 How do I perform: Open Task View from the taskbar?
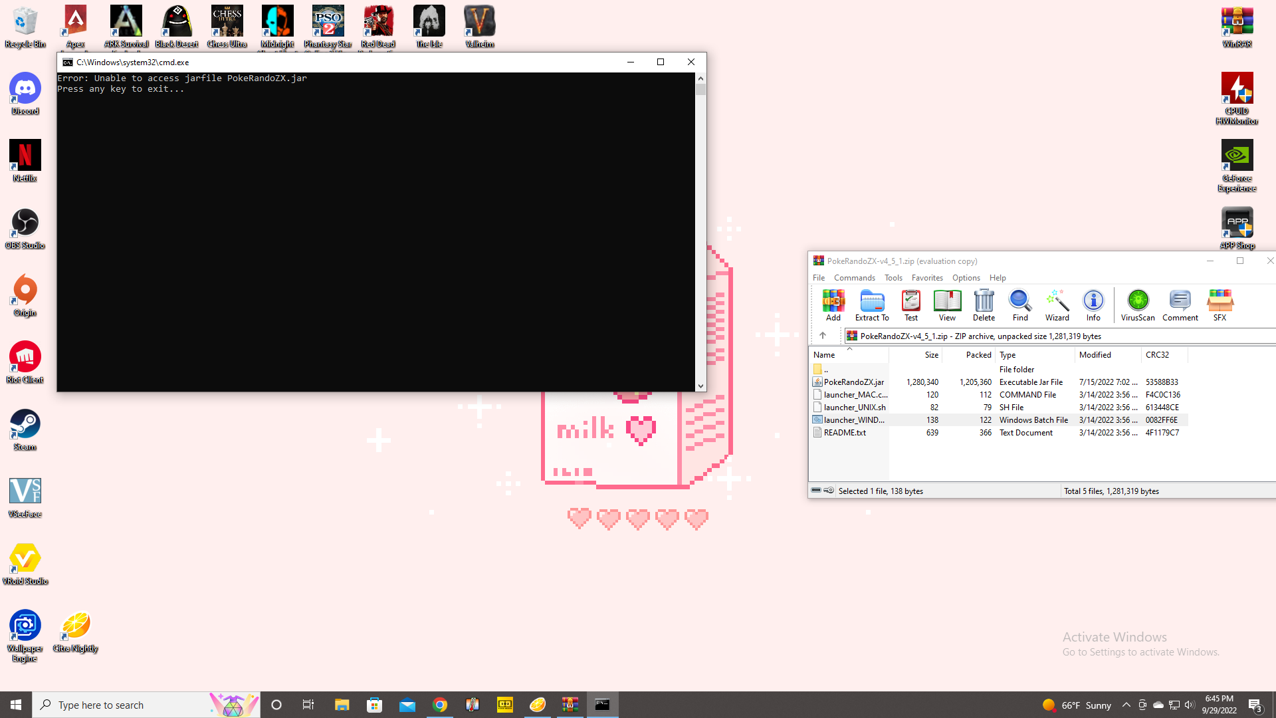[x=308, y=705]
